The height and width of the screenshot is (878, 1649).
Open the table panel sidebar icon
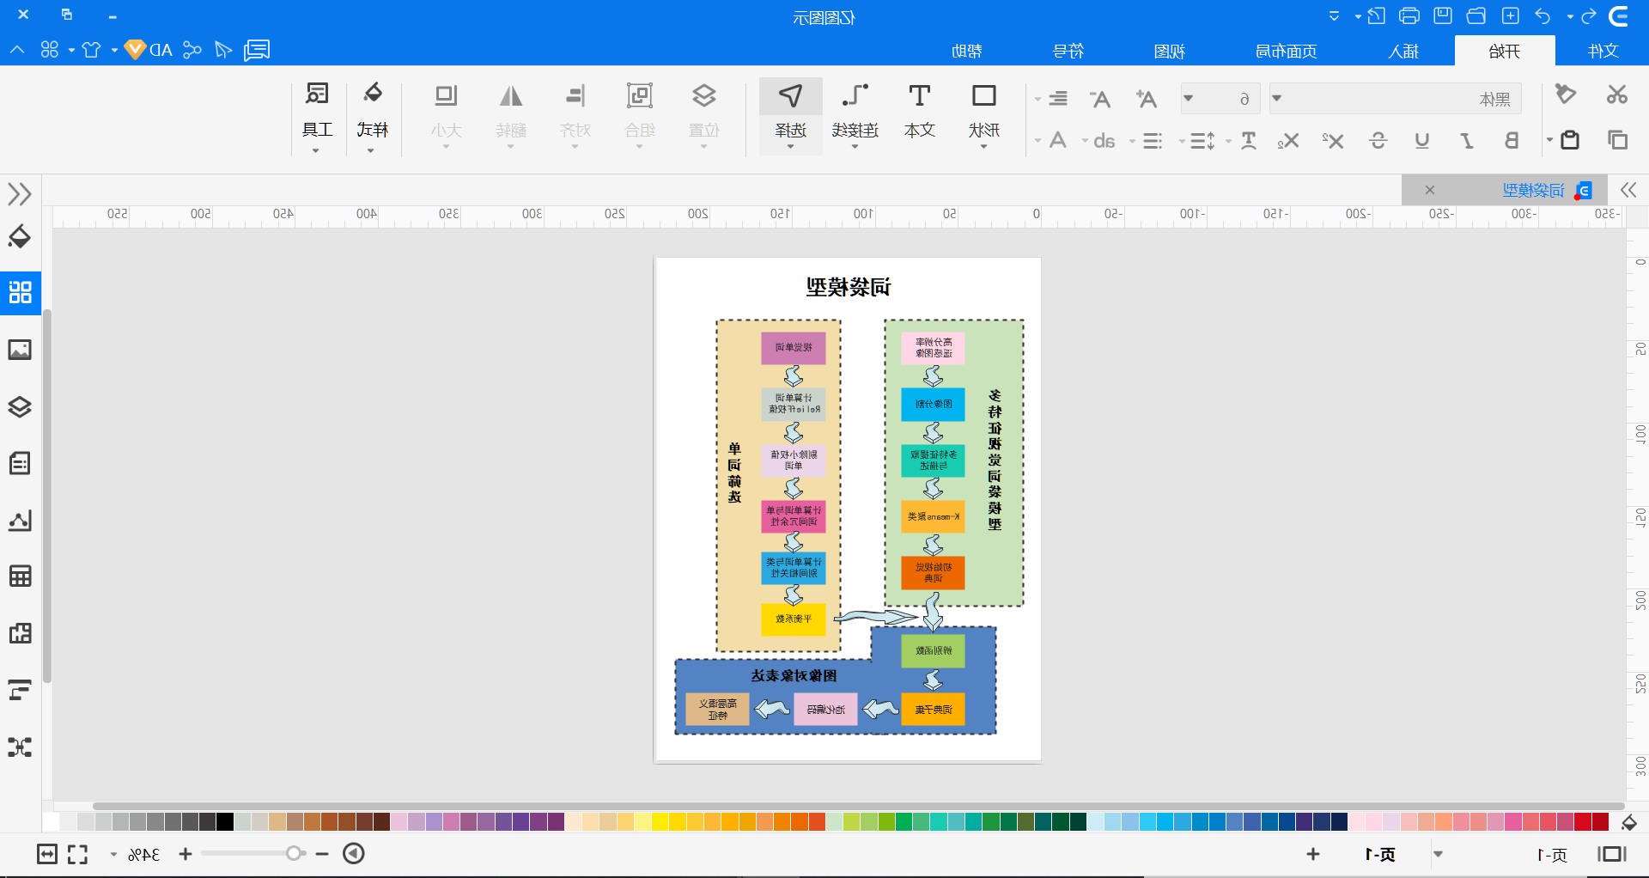point(20,576)
